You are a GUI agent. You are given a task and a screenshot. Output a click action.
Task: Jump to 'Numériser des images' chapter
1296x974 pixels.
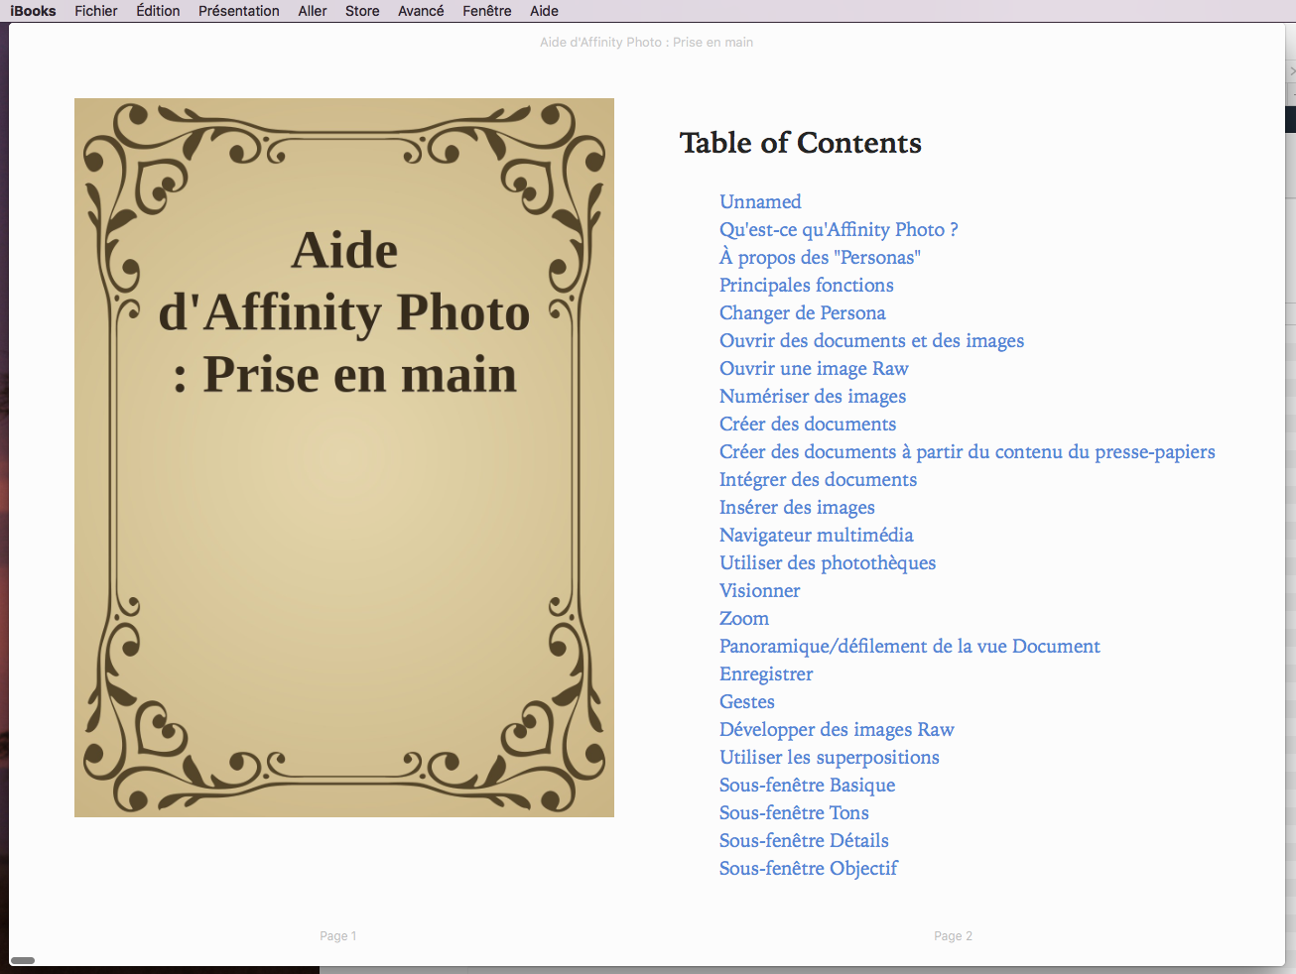(813, 396)
